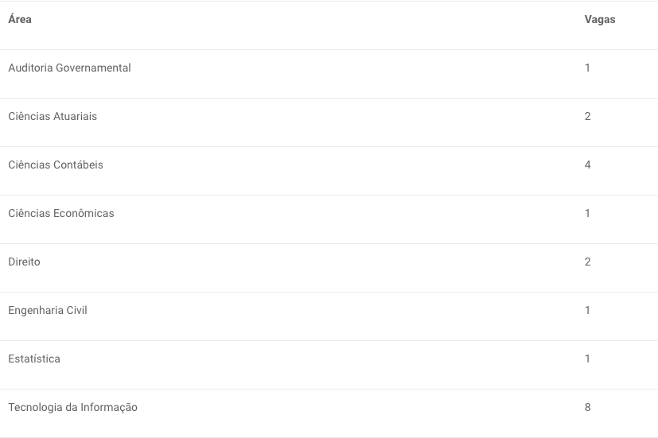658x438 pixels.
Task: Select the Ciências Econômicas row
Action: [329, 219]
